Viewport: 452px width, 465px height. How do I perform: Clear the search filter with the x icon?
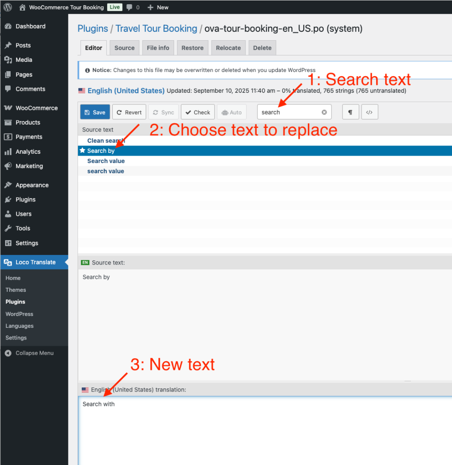[324, 112]
